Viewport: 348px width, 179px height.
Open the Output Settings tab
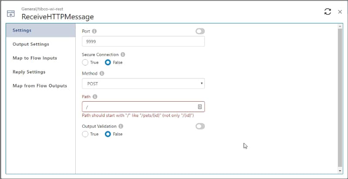click(x=30, y=44)
